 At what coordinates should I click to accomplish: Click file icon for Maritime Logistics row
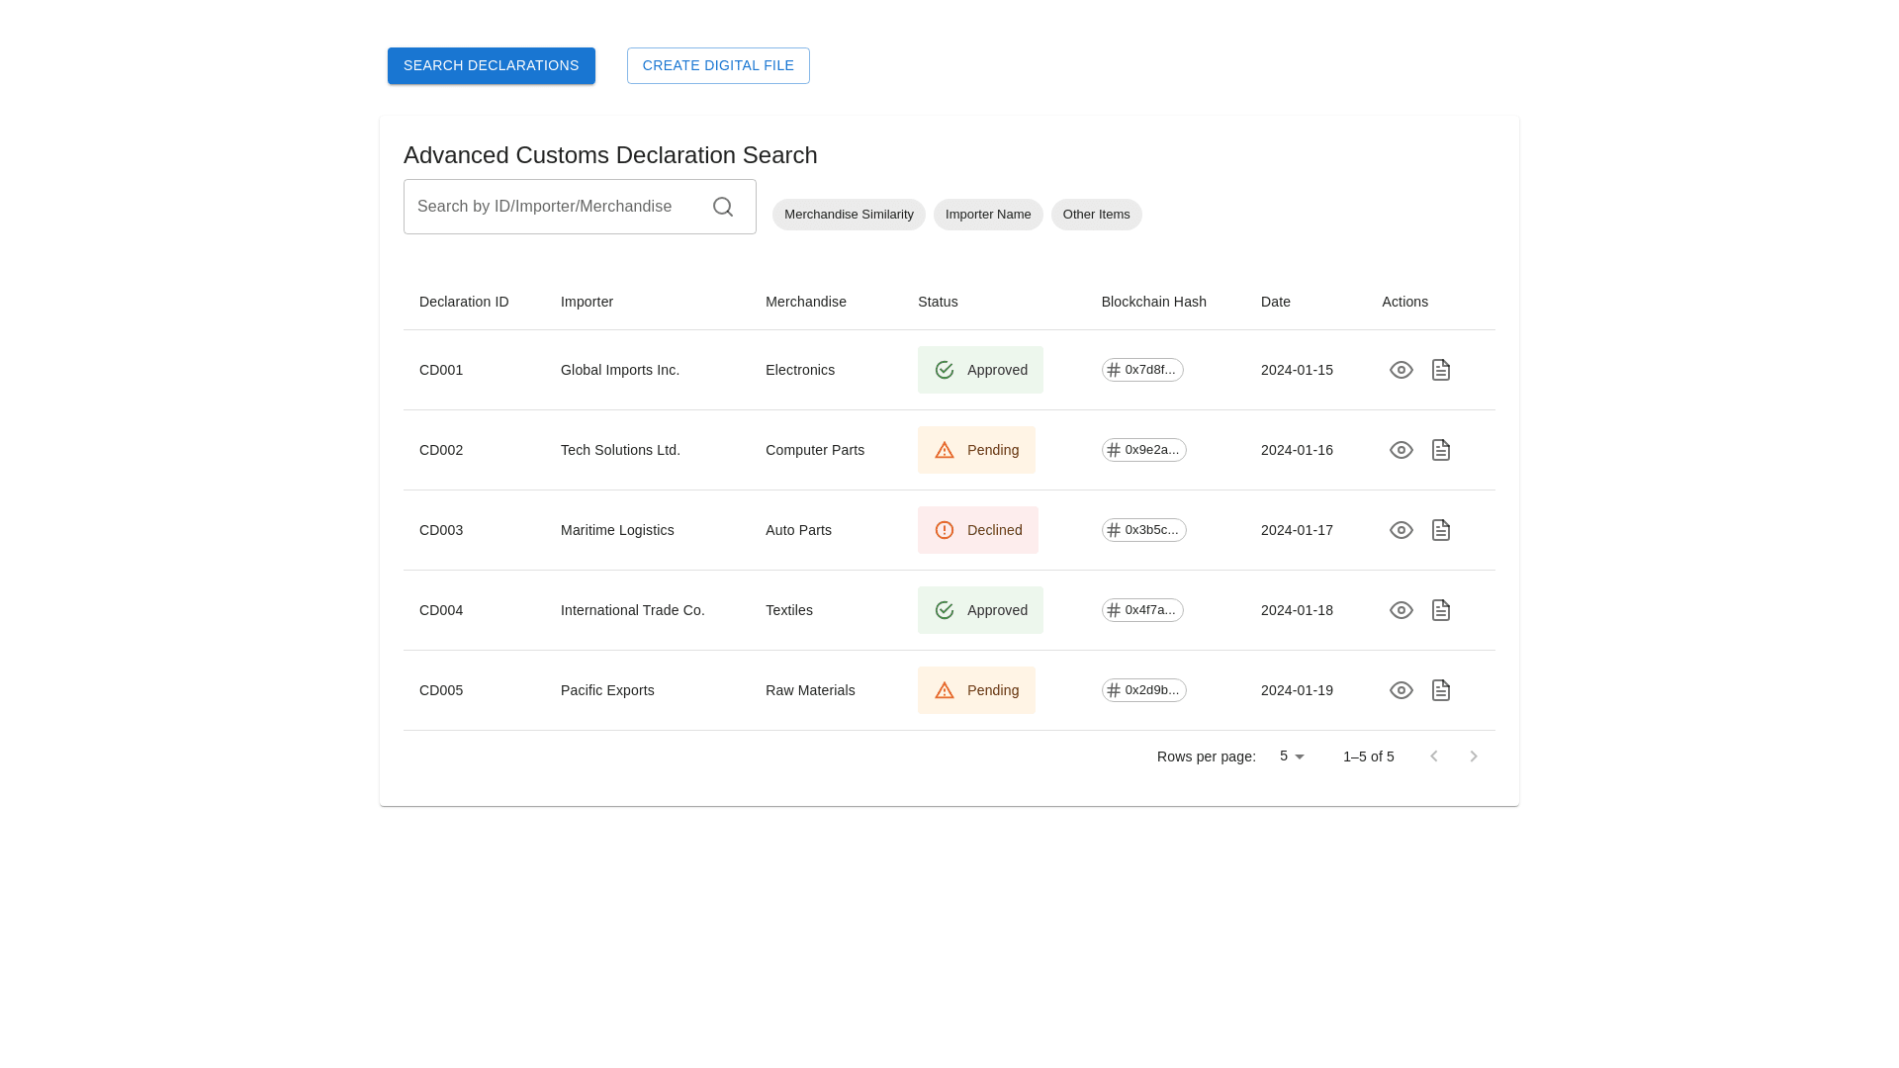pos(1440,530)
